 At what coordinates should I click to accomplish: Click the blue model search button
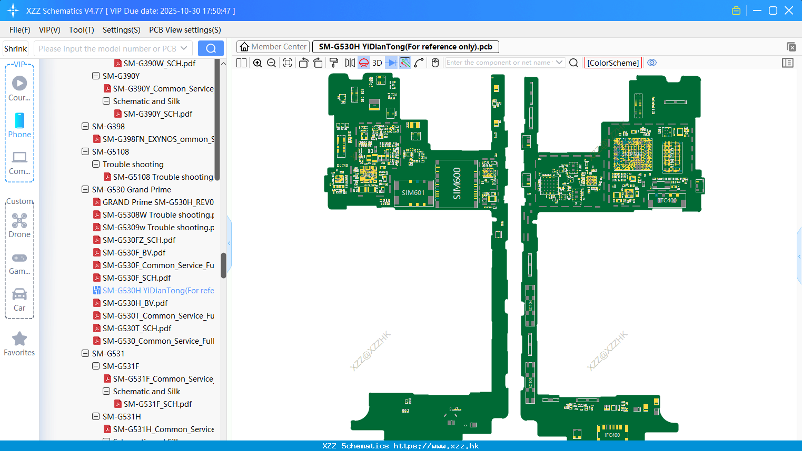[211, 48]
